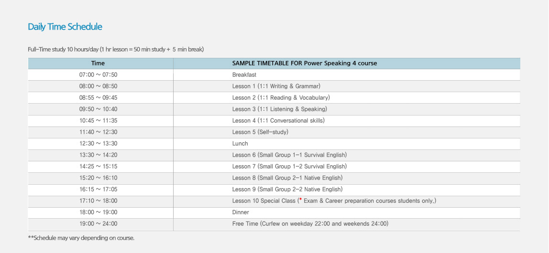Select Lesson 1 Writing & Grammar
The height and width of the screenshot is (253, 549).
[x=276, y=86]
